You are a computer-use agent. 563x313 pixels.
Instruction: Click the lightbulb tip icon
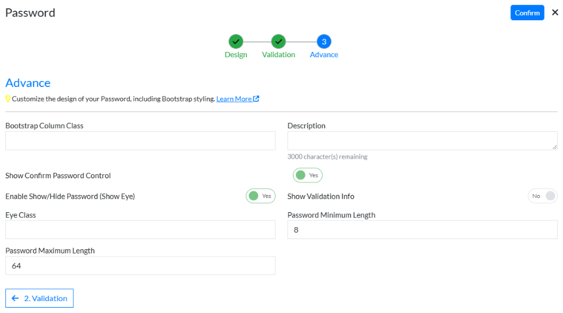(x=8, y=99)
